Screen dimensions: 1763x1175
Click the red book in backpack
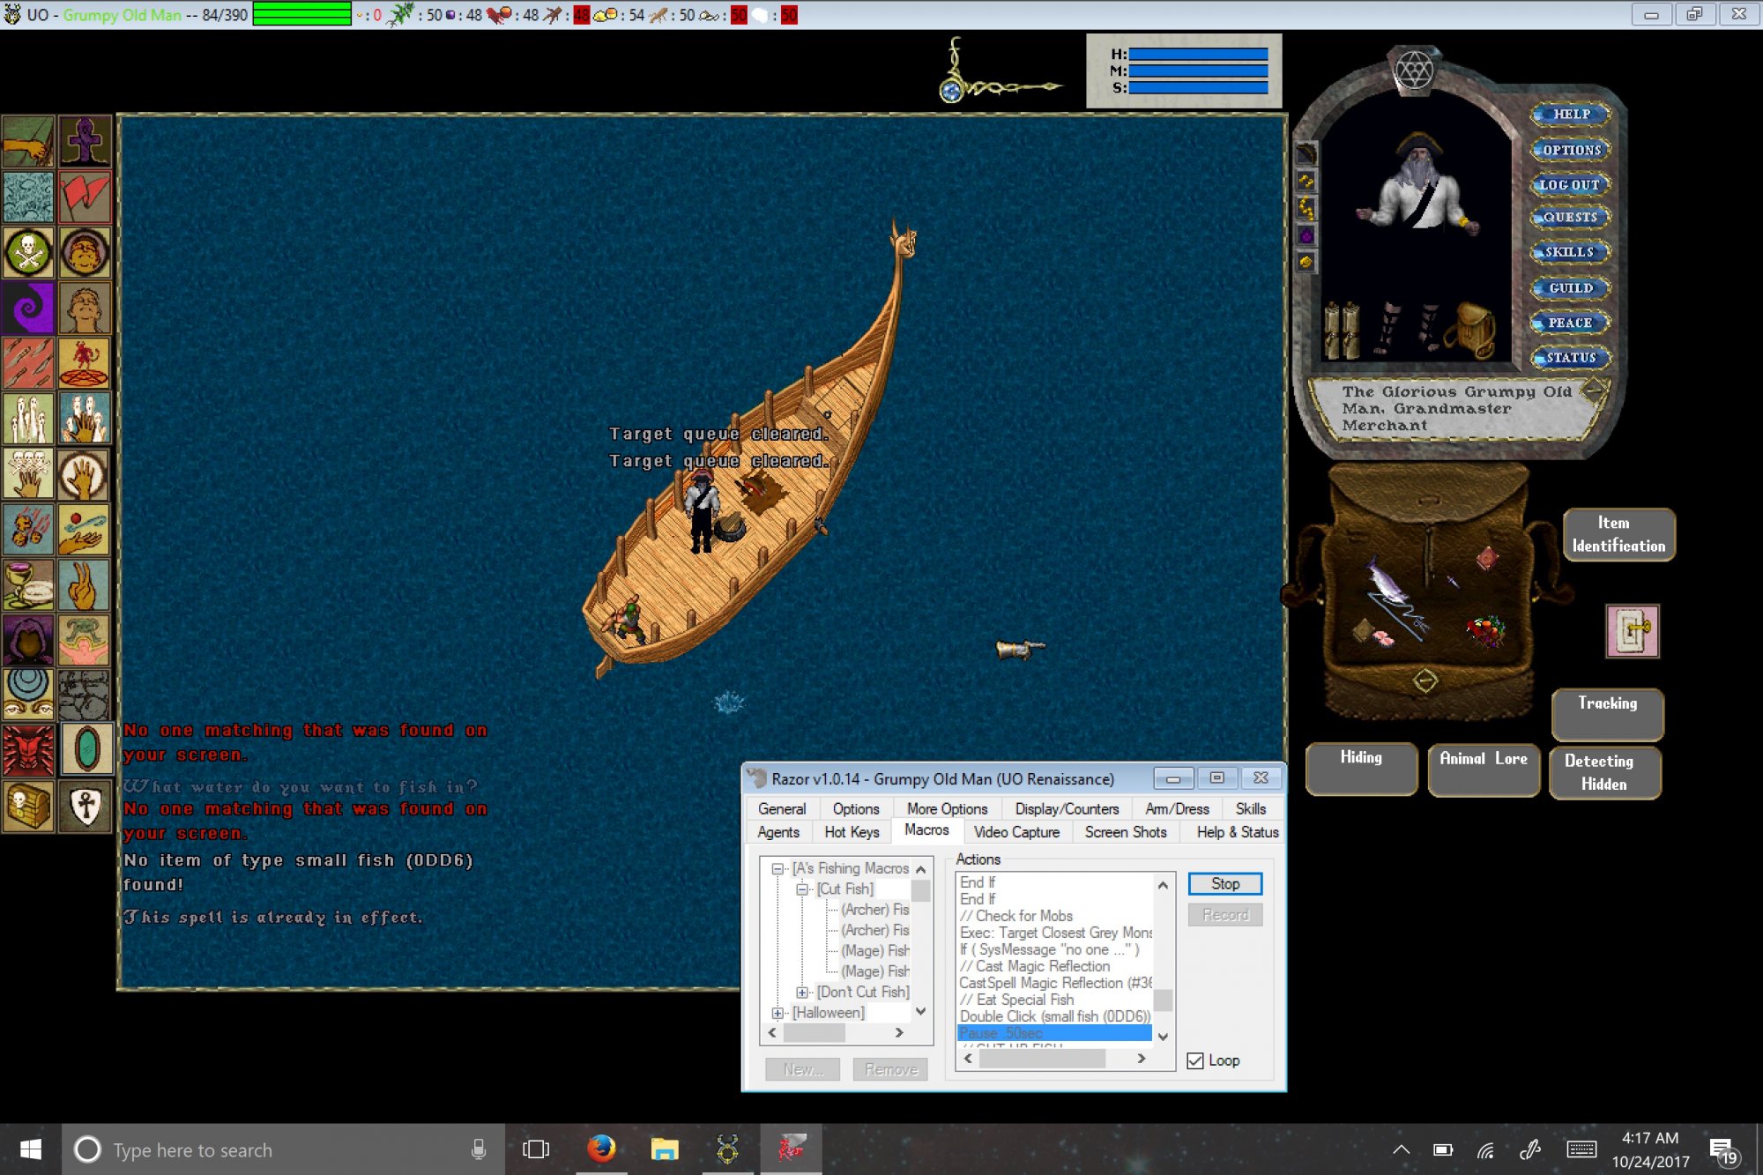click(x=1487, y=558)
